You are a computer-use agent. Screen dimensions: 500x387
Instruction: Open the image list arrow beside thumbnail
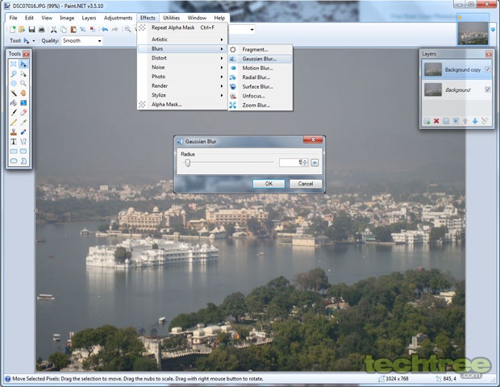click(493, 30)
